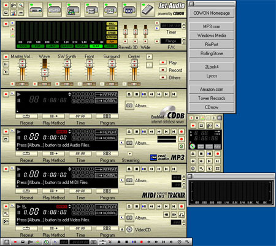The image size is (276, 246).
Task: Open the Amazon.com link button
Action: coord(212,89)
